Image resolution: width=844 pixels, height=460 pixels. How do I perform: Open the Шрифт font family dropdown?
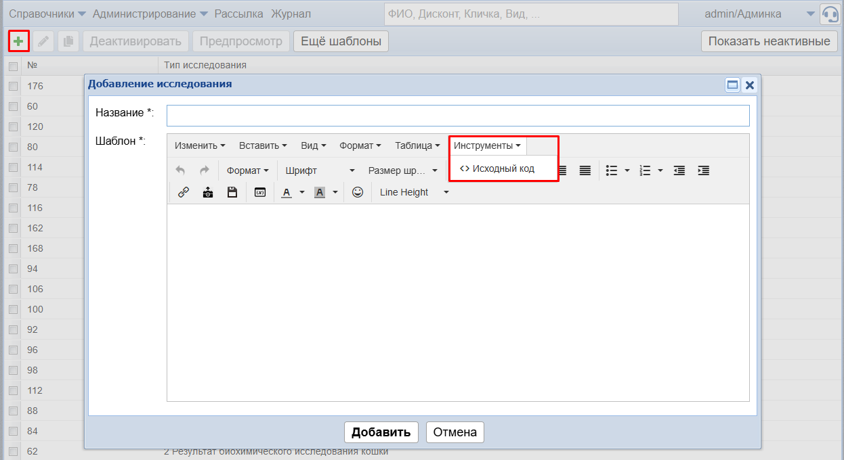click(320, 170)
